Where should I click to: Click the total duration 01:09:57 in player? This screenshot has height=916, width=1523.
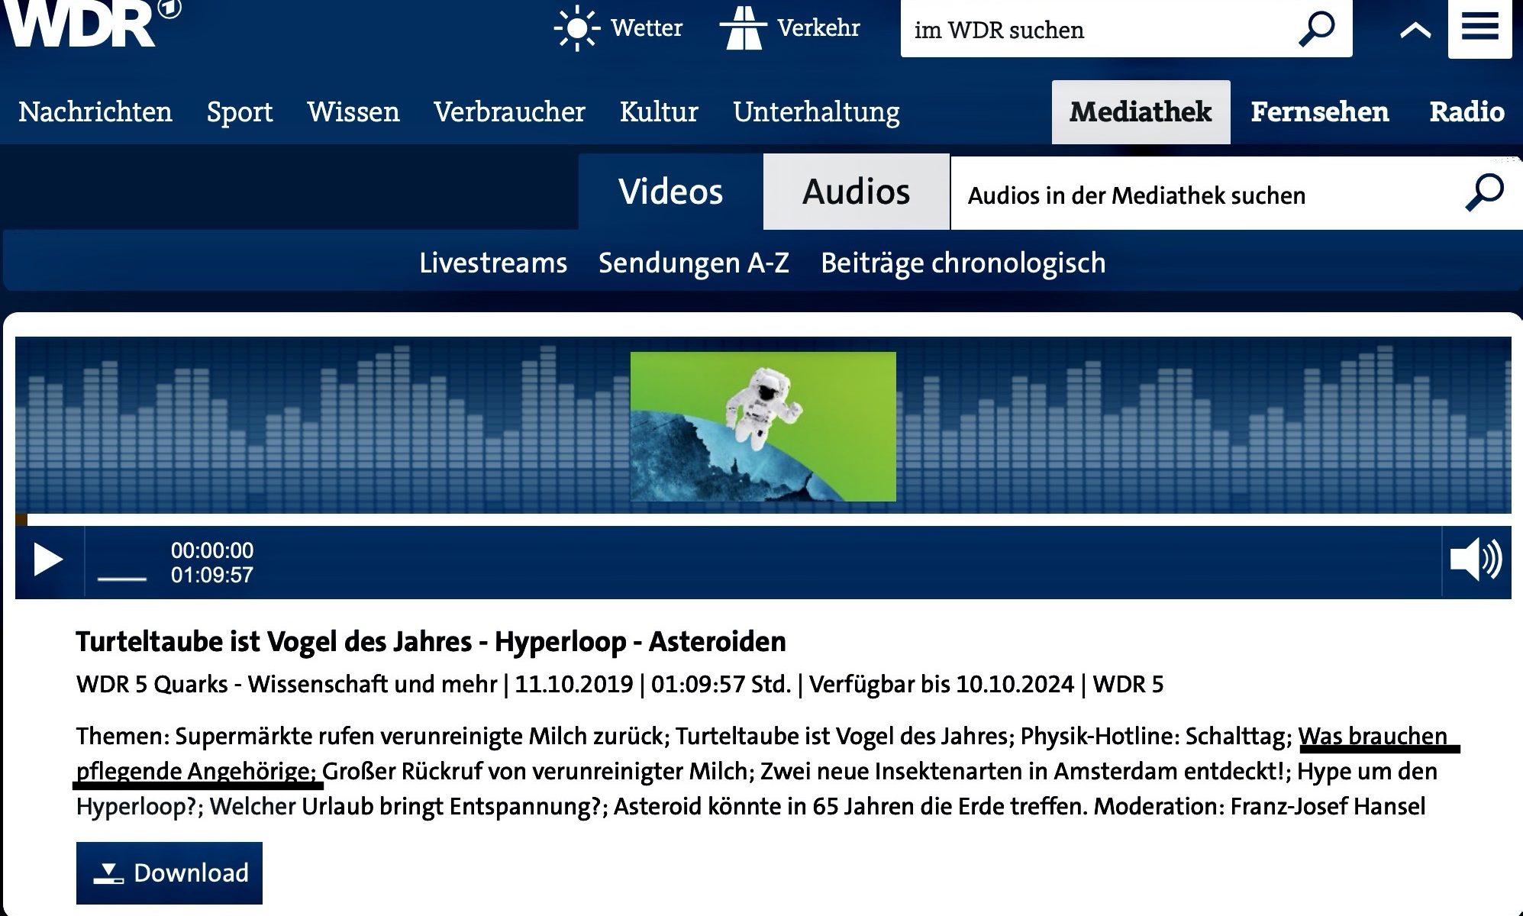(212, 575)
